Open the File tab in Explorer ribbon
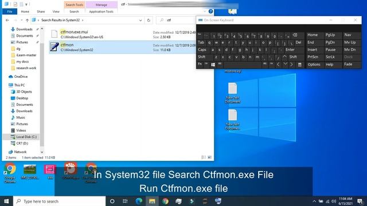 pyautogui.click(x=10, y=11)
